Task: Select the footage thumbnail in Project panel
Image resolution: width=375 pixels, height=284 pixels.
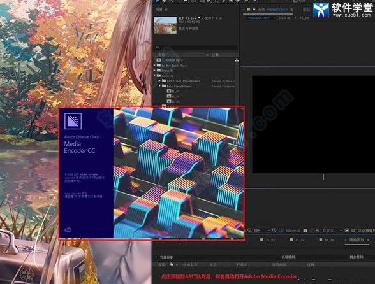Action: (165, 25)
